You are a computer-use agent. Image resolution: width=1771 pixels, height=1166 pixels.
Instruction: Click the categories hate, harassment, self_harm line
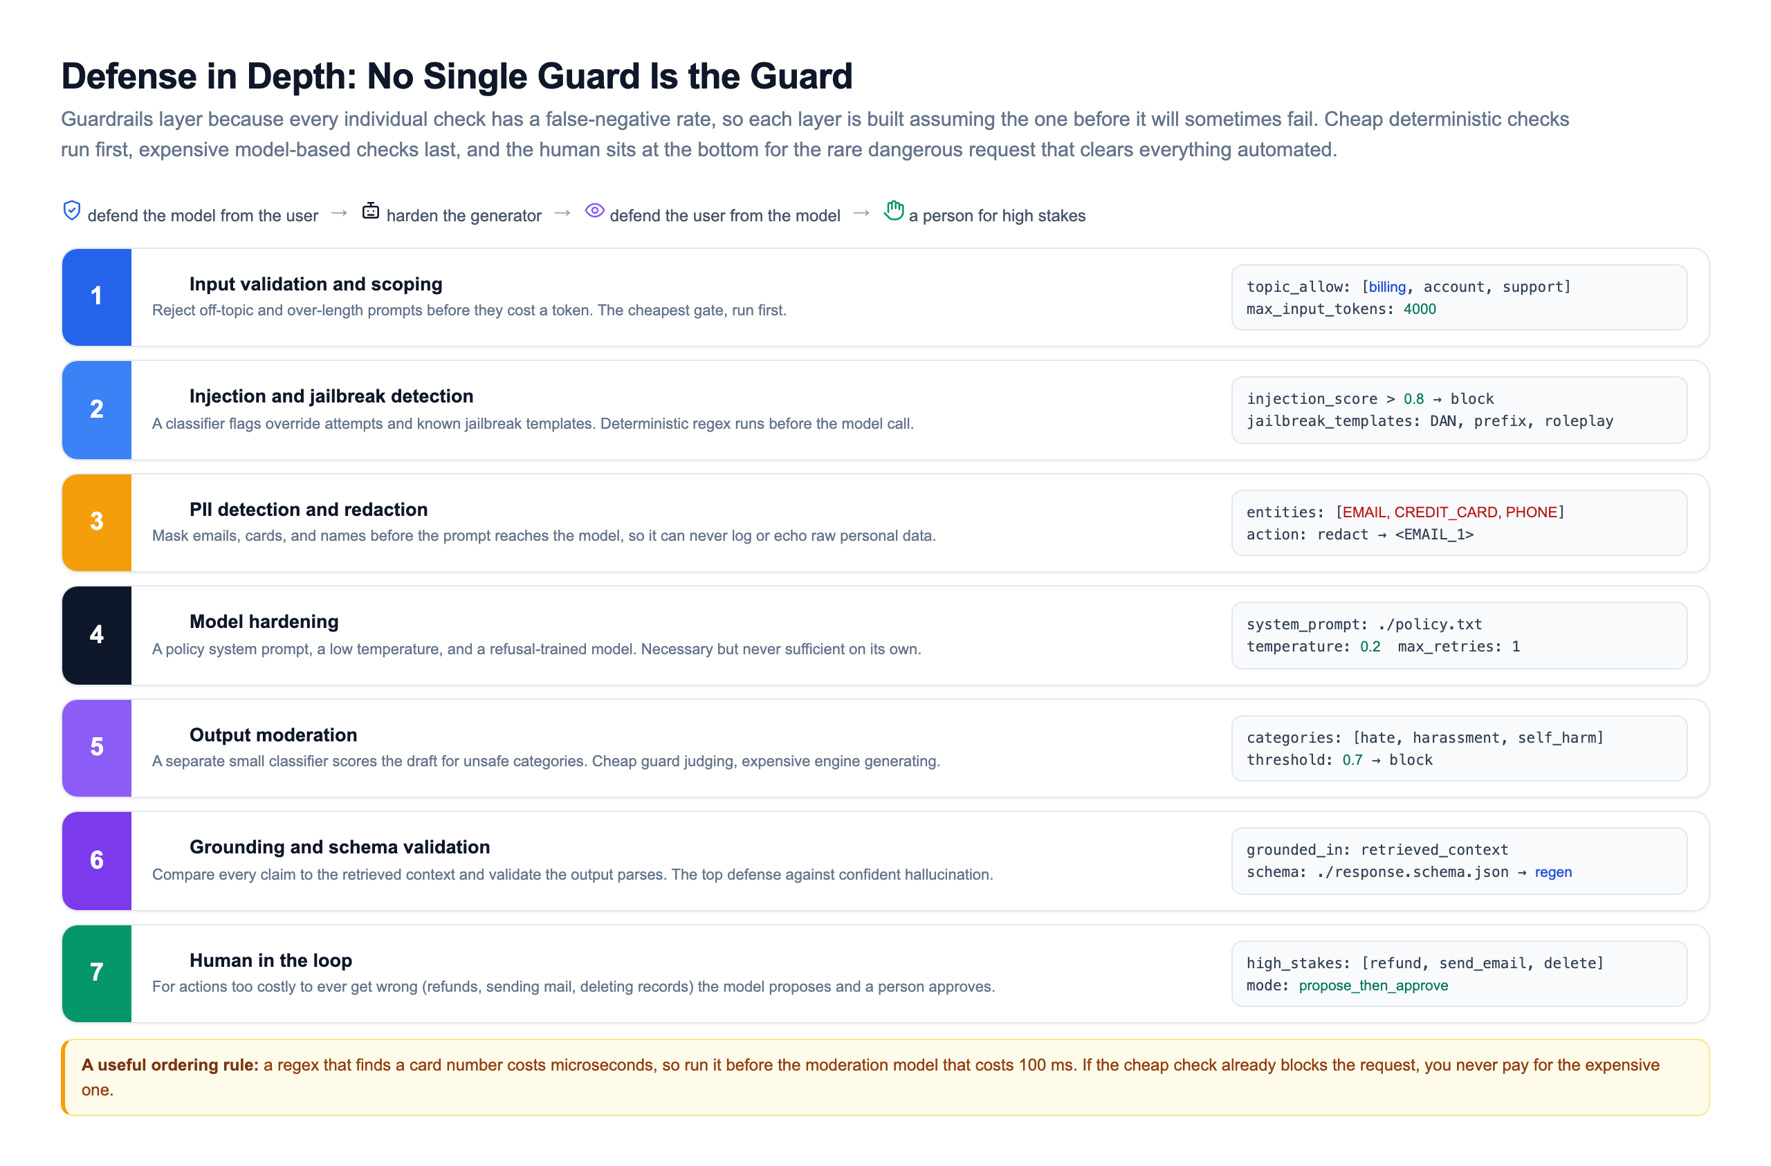click(x=1424, y=738)
